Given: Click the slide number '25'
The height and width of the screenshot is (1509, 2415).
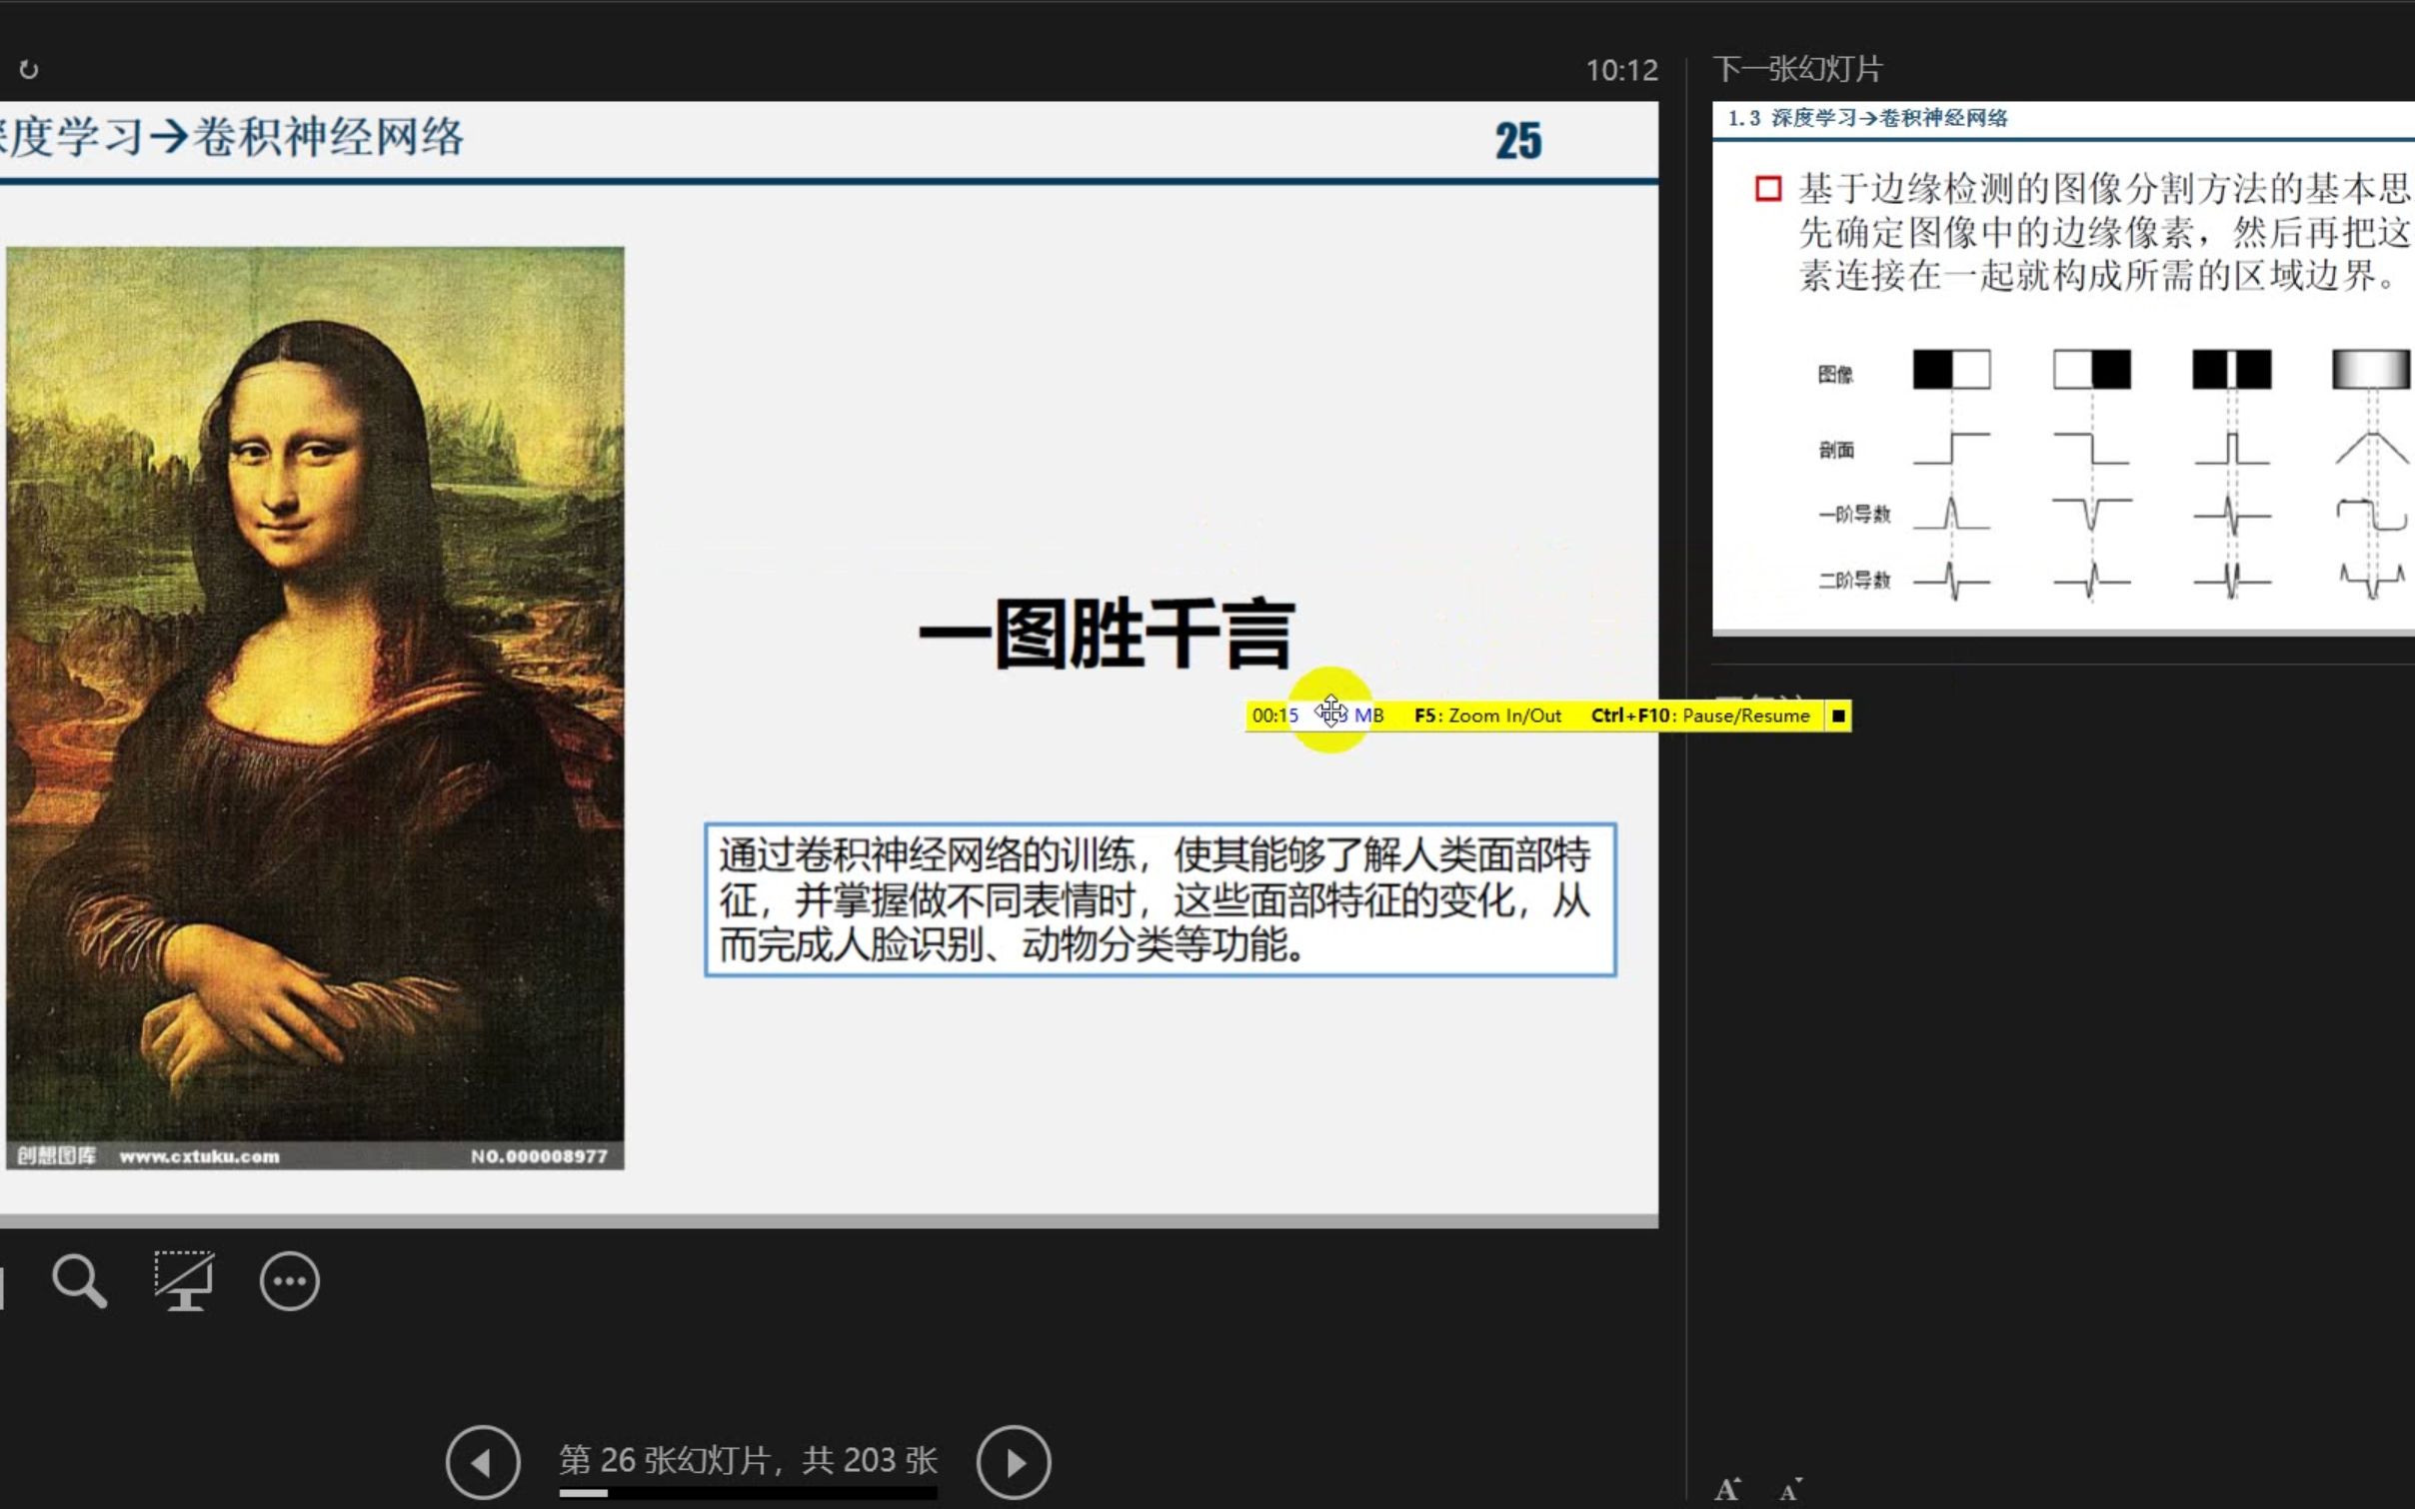Looking at the screenshot, I should pyautogui.click(x=1518, y=141).
